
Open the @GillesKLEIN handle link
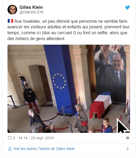31,12
